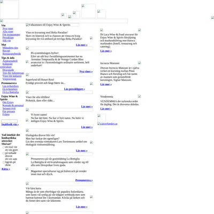214x214 pixels.
Task: Click the image next to Vendemmia heading
Action: point(140,96)
